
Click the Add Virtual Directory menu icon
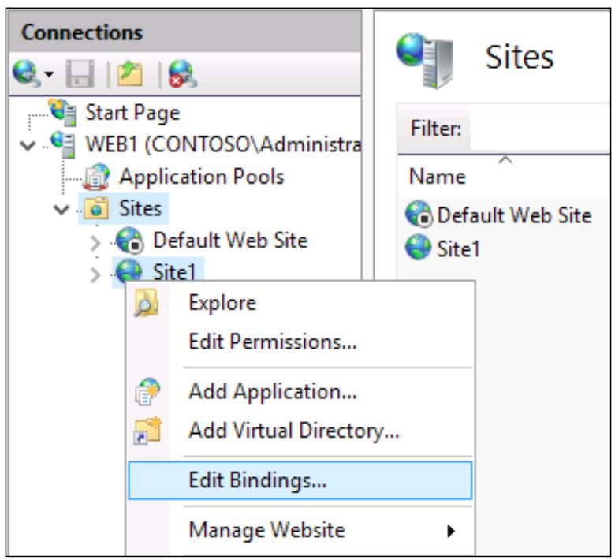tap(147, 431)
